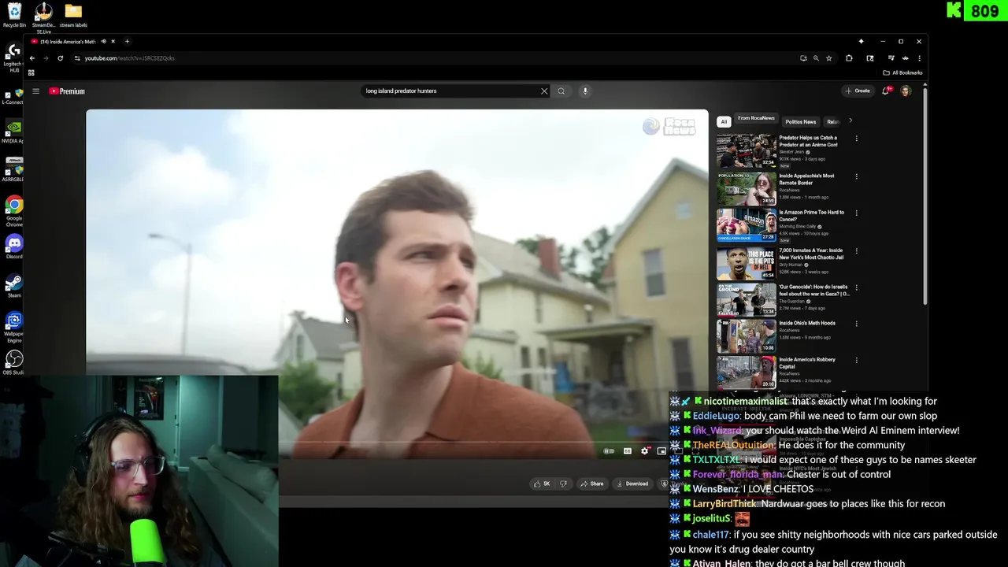This screenshot has width=1008, height=567.
Task: Like the video (5K thumbs up)
Action: (x=542, y=484)
